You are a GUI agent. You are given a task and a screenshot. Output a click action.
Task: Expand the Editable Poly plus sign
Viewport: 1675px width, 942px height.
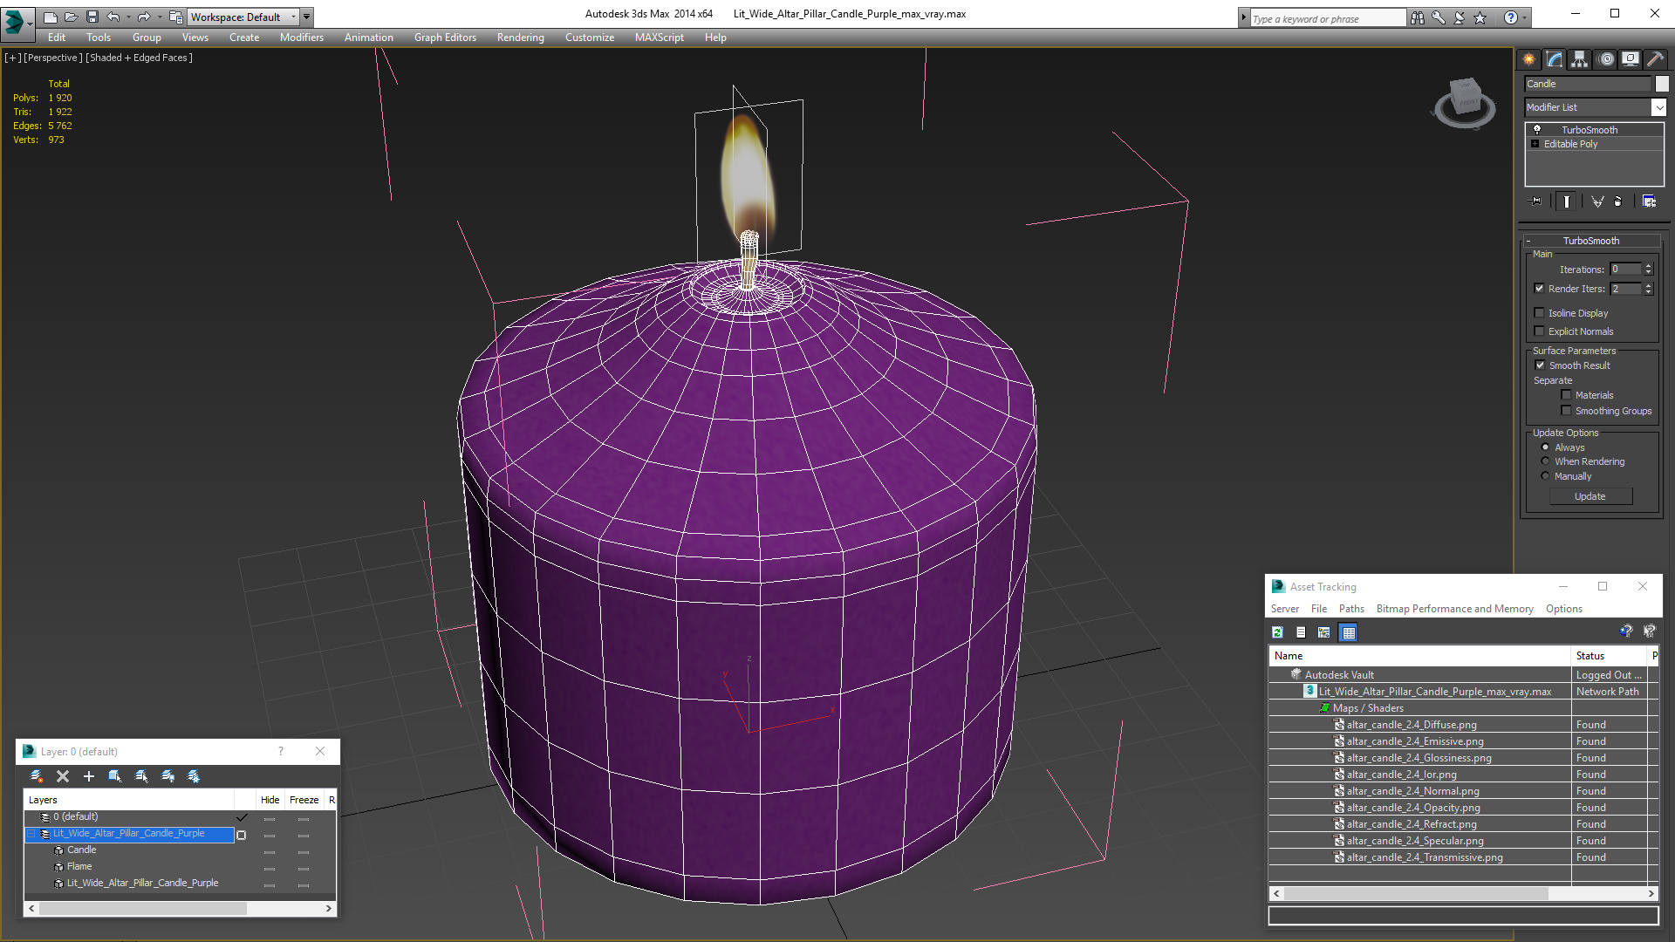pyautogui.click(x=1535, y=144)
